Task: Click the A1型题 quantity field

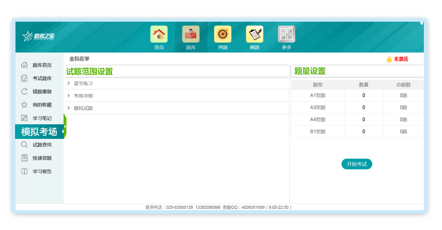Action: point(364,95)
